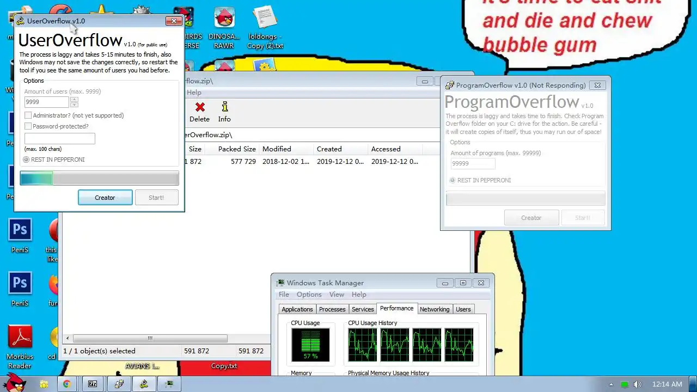Screen dimensions: 697x392
Task: Select the Performance tab
Action: pyautogui.click(x=397, y=308)
